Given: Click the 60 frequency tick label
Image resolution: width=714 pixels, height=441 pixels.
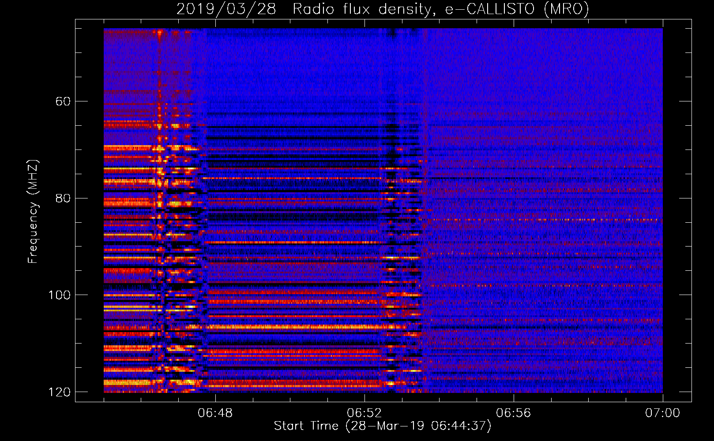Looking at the screenshot, I should [63, 101].
